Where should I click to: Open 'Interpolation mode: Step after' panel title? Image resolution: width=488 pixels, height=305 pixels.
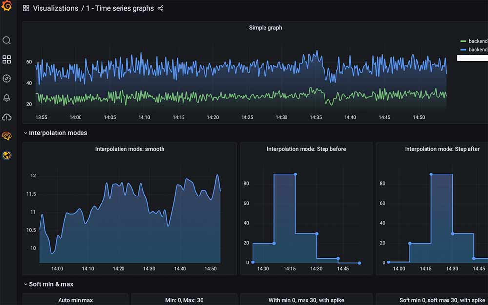442,149
